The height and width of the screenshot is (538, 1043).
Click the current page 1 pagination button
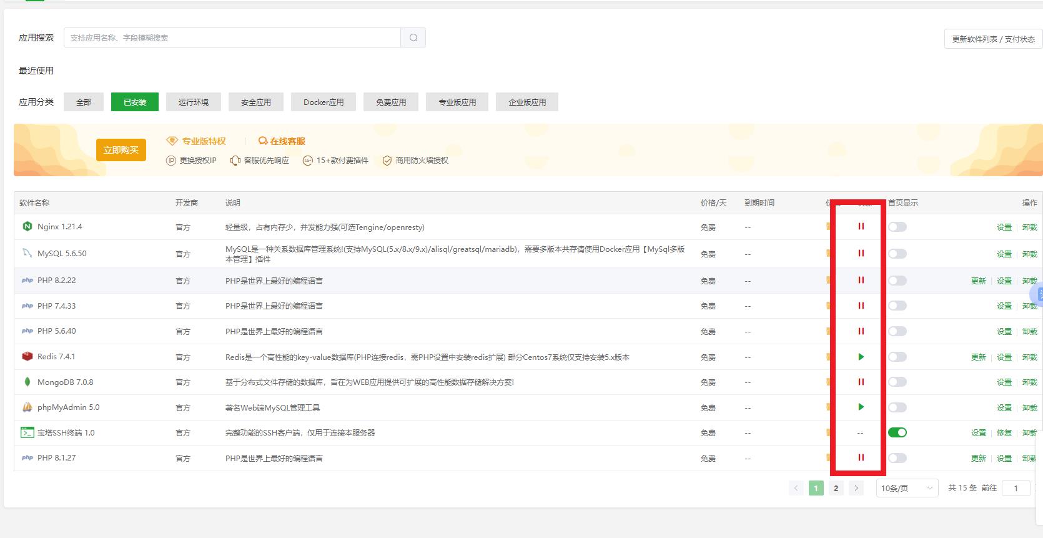coord(816,488)
